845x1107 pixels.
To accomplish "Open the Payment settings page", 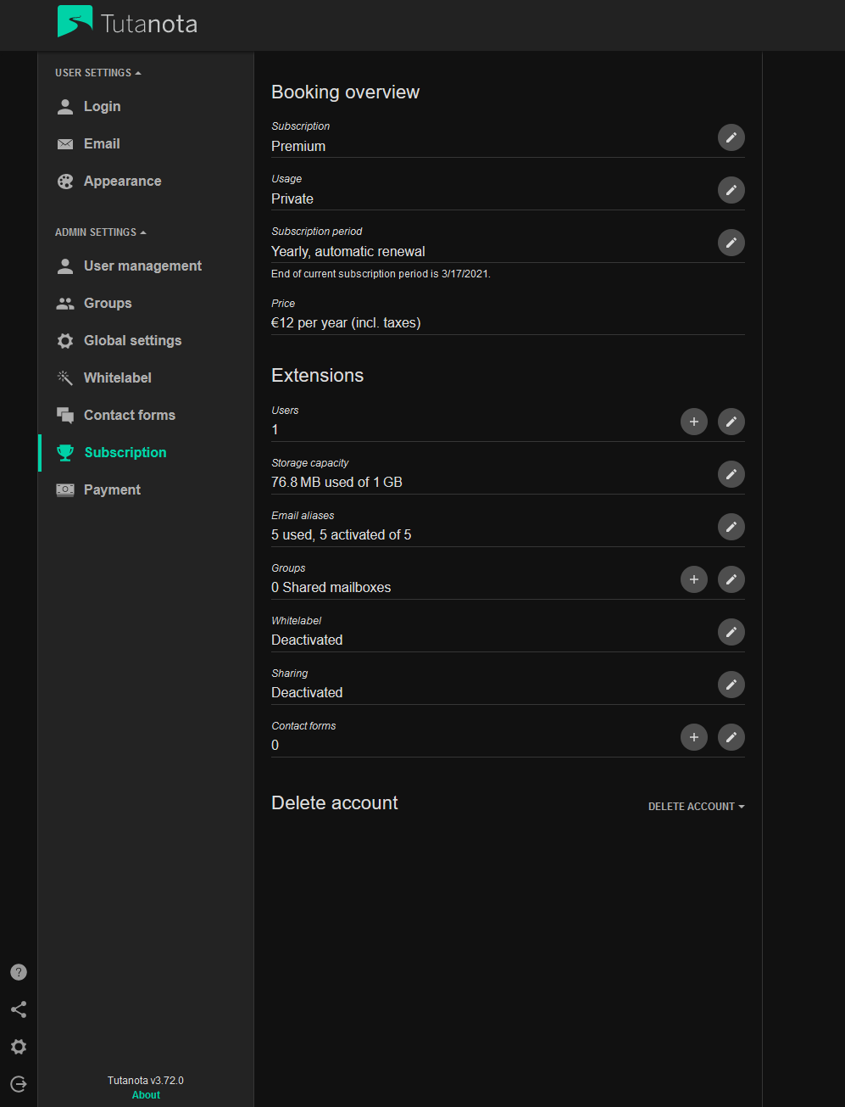I will (x=112, y=490).
